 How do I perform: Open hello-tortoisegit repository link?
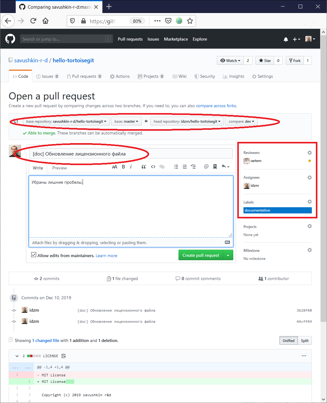pos(73,60)
